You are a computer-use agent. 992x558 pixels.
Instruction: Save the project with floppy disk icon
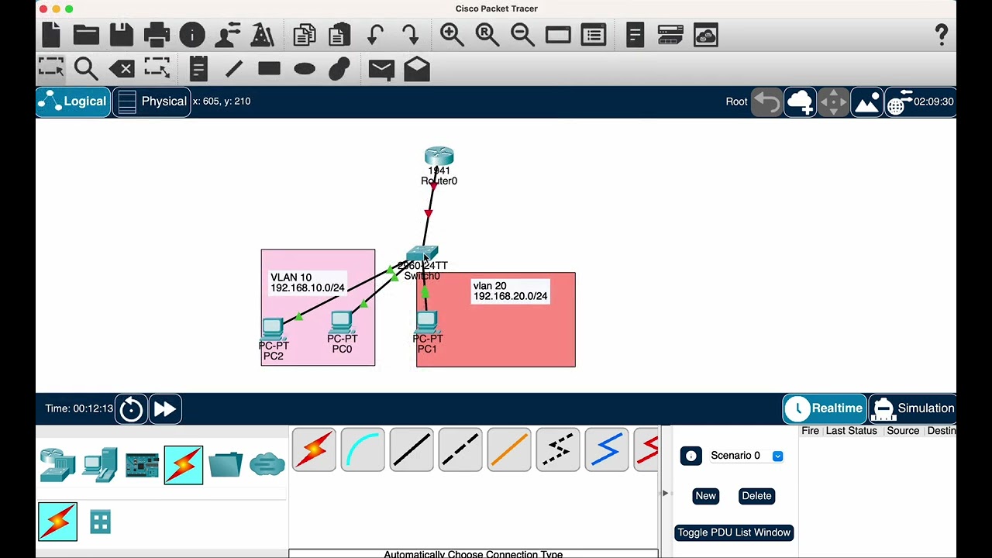coord(122,35)
